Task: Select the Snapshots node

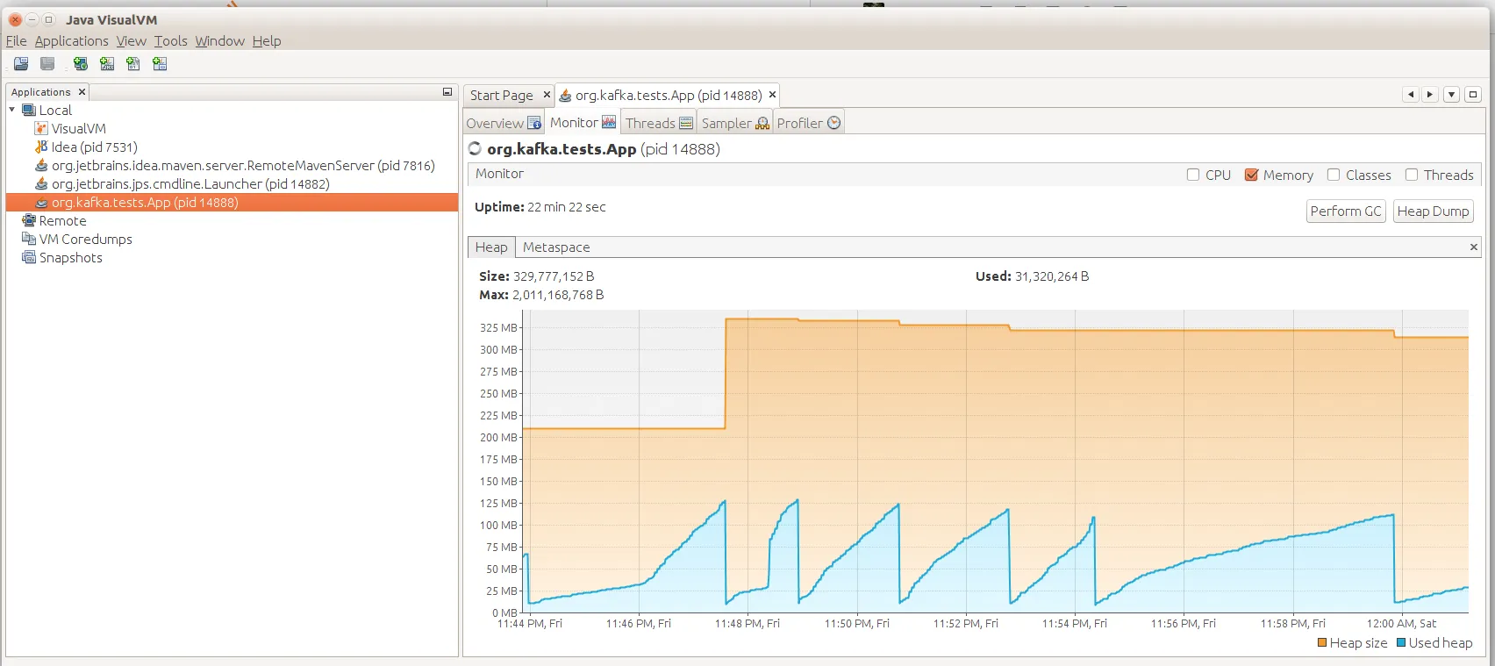Action: [x=70, y=258]
